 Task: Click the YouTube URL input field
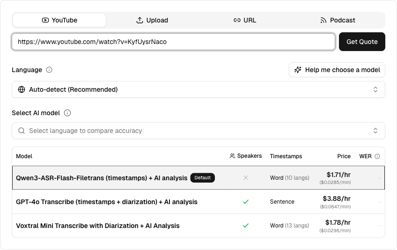173,42
